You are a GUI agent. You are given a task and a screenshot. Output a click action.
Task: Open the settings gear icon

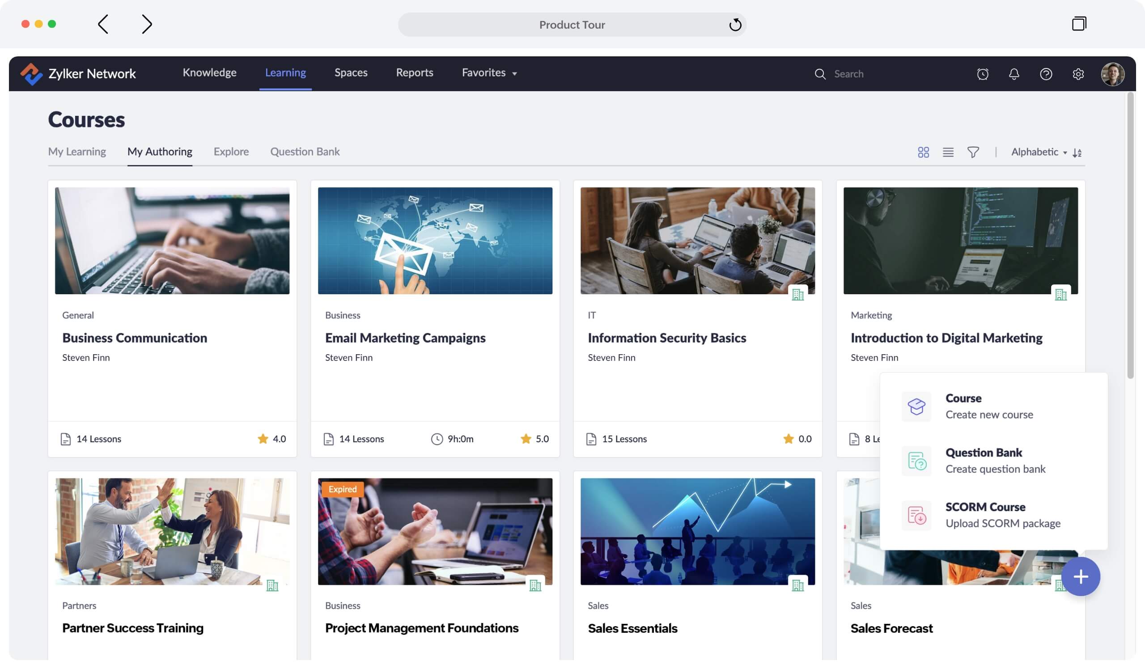pos(1077,74)
